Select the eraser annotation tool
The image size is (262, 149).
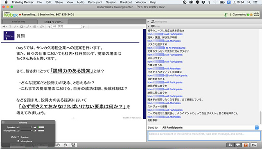[41, 26]
